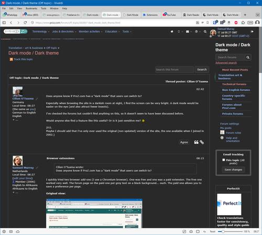Open the Bookmarks menu

pos(31,8)
